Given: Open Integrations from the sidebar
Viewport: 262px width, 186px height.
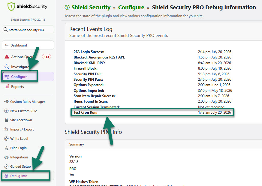Looking at the screenshot, I should [17, 157].
